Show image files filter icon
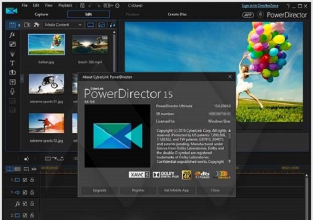The height and width of the screenshot is (220, 313). 101,25
